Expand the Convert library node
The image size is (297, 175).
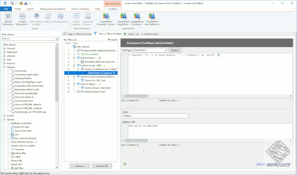[4, 49]
